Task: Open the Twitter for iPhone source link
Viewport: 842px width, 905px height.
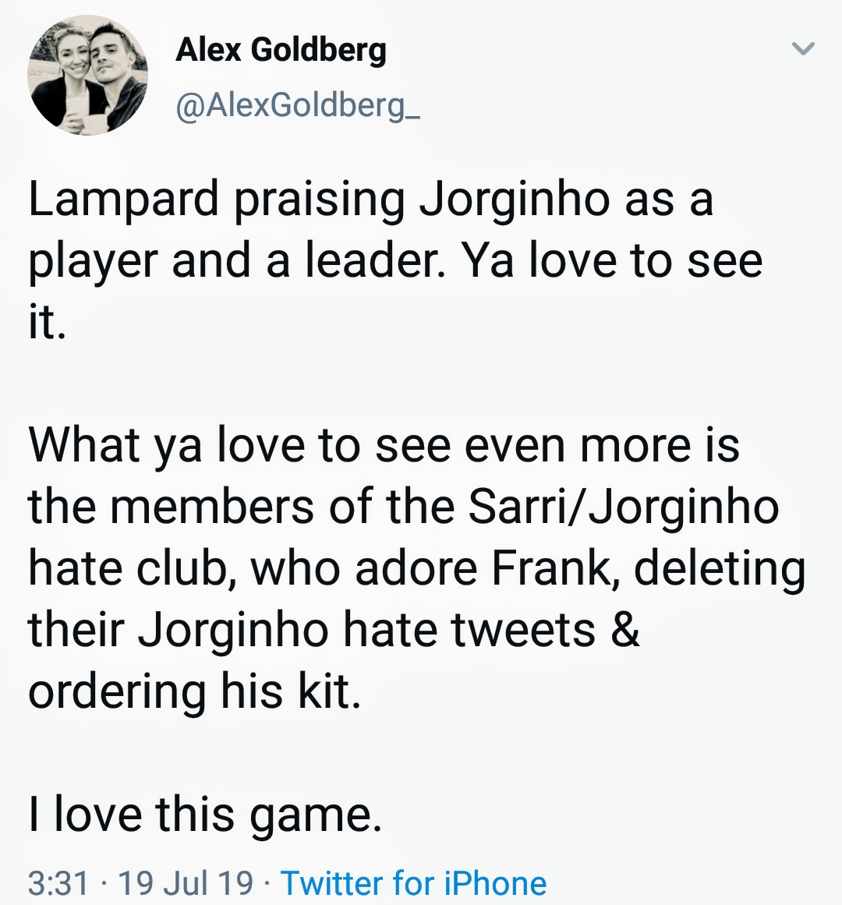Action: pyautogui.click(x=413, y=883)
